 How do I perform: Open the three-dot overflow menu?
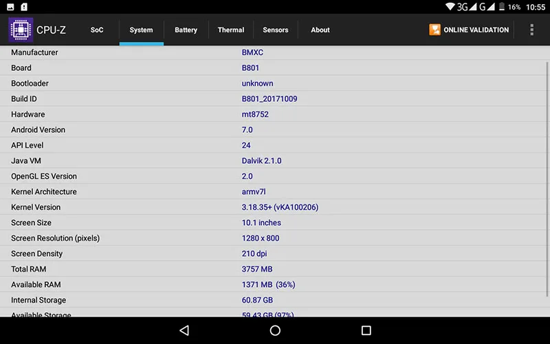(x=531, y=30)
